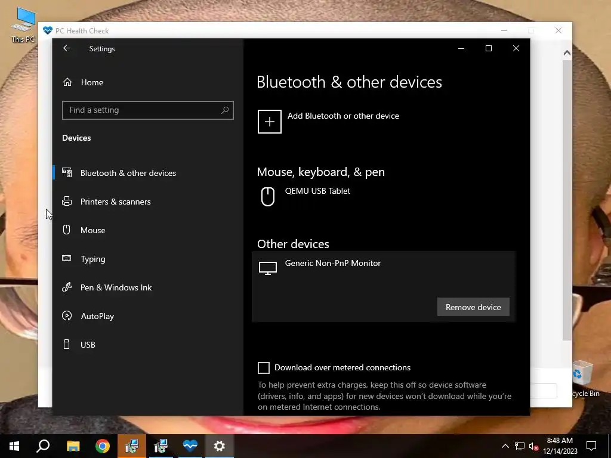Select the QEMU USB Tablet device
This screenshot has width=611, height=458.
click(384, 197)
